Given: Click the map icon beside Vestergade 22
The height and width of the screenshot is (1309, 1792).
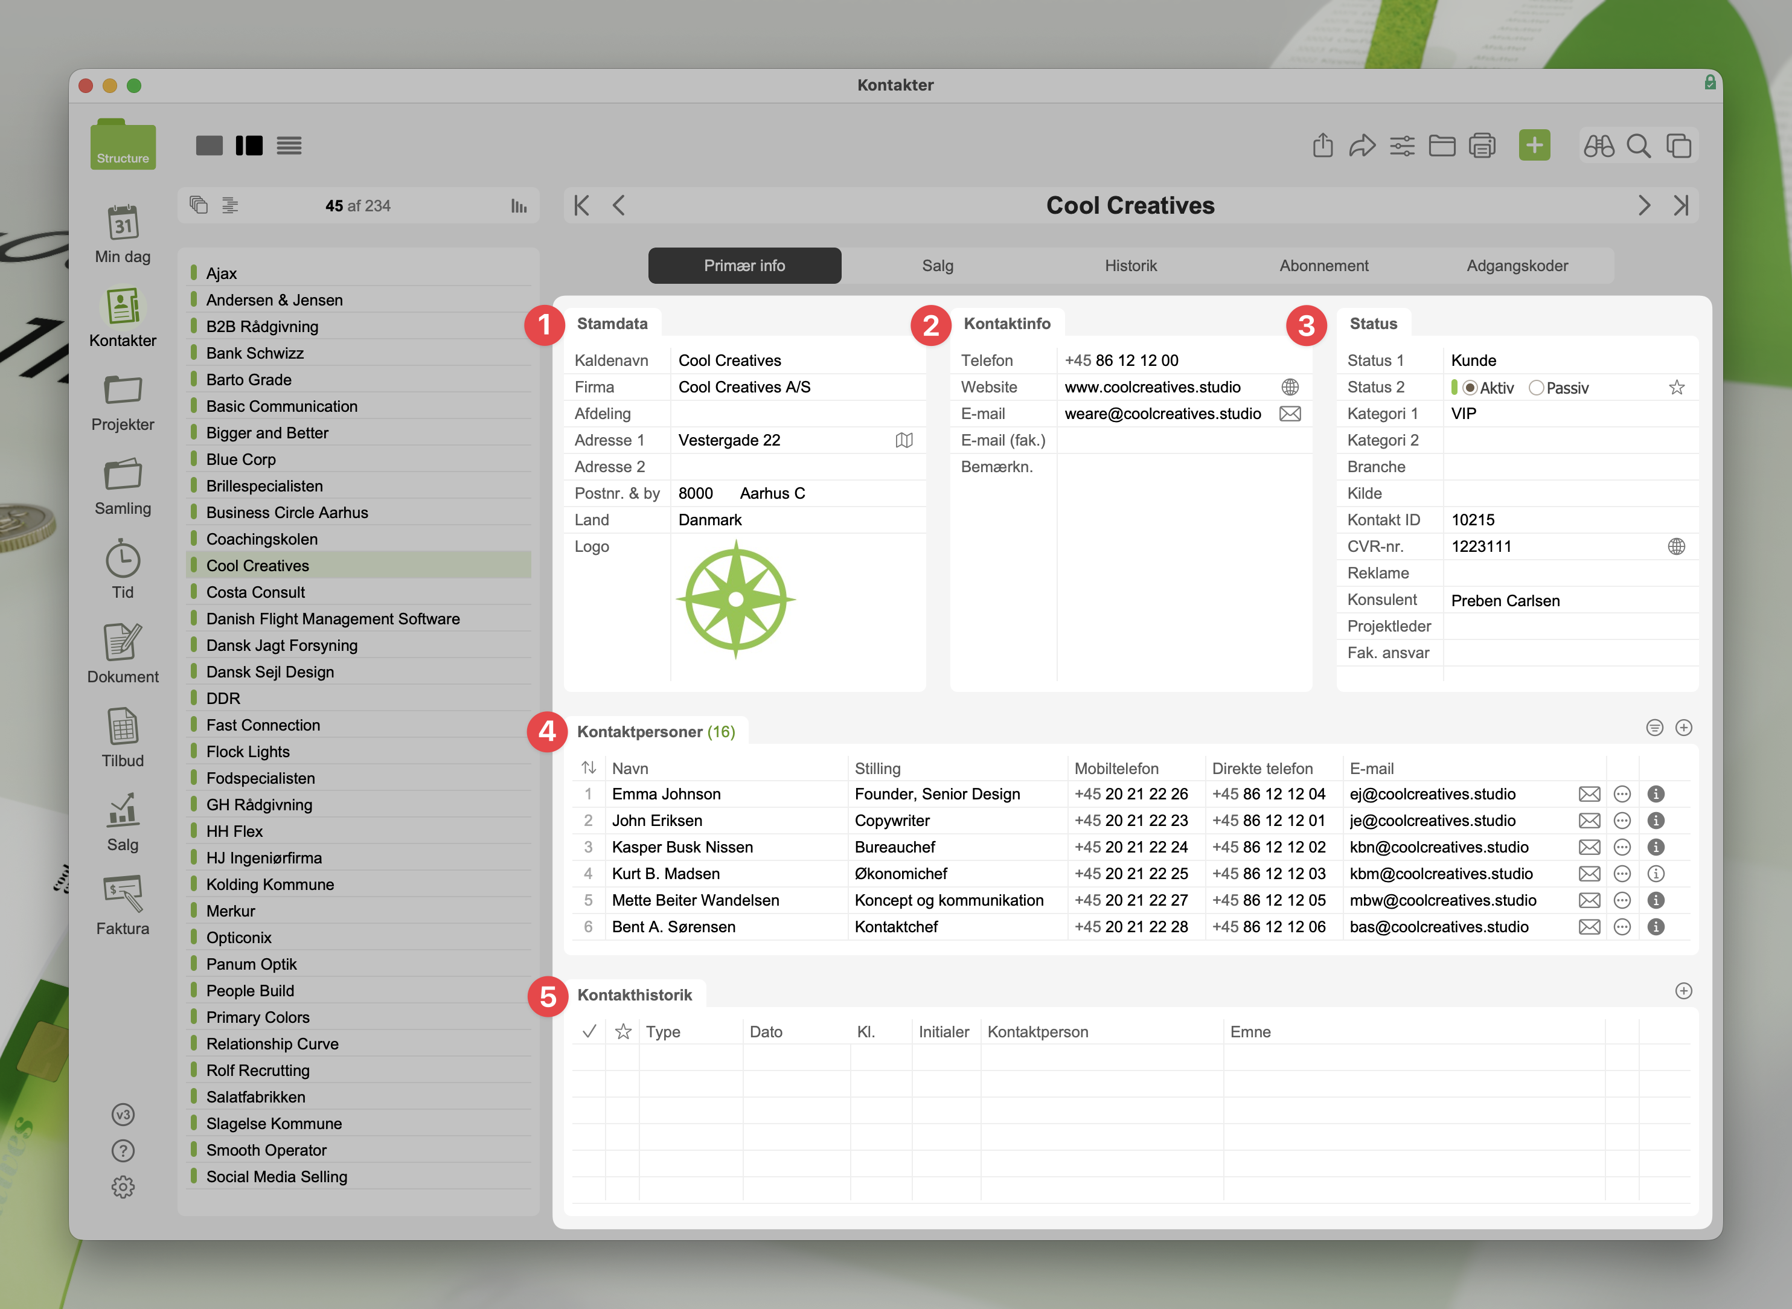Looking at the screenshot, I should pos(903,441).
